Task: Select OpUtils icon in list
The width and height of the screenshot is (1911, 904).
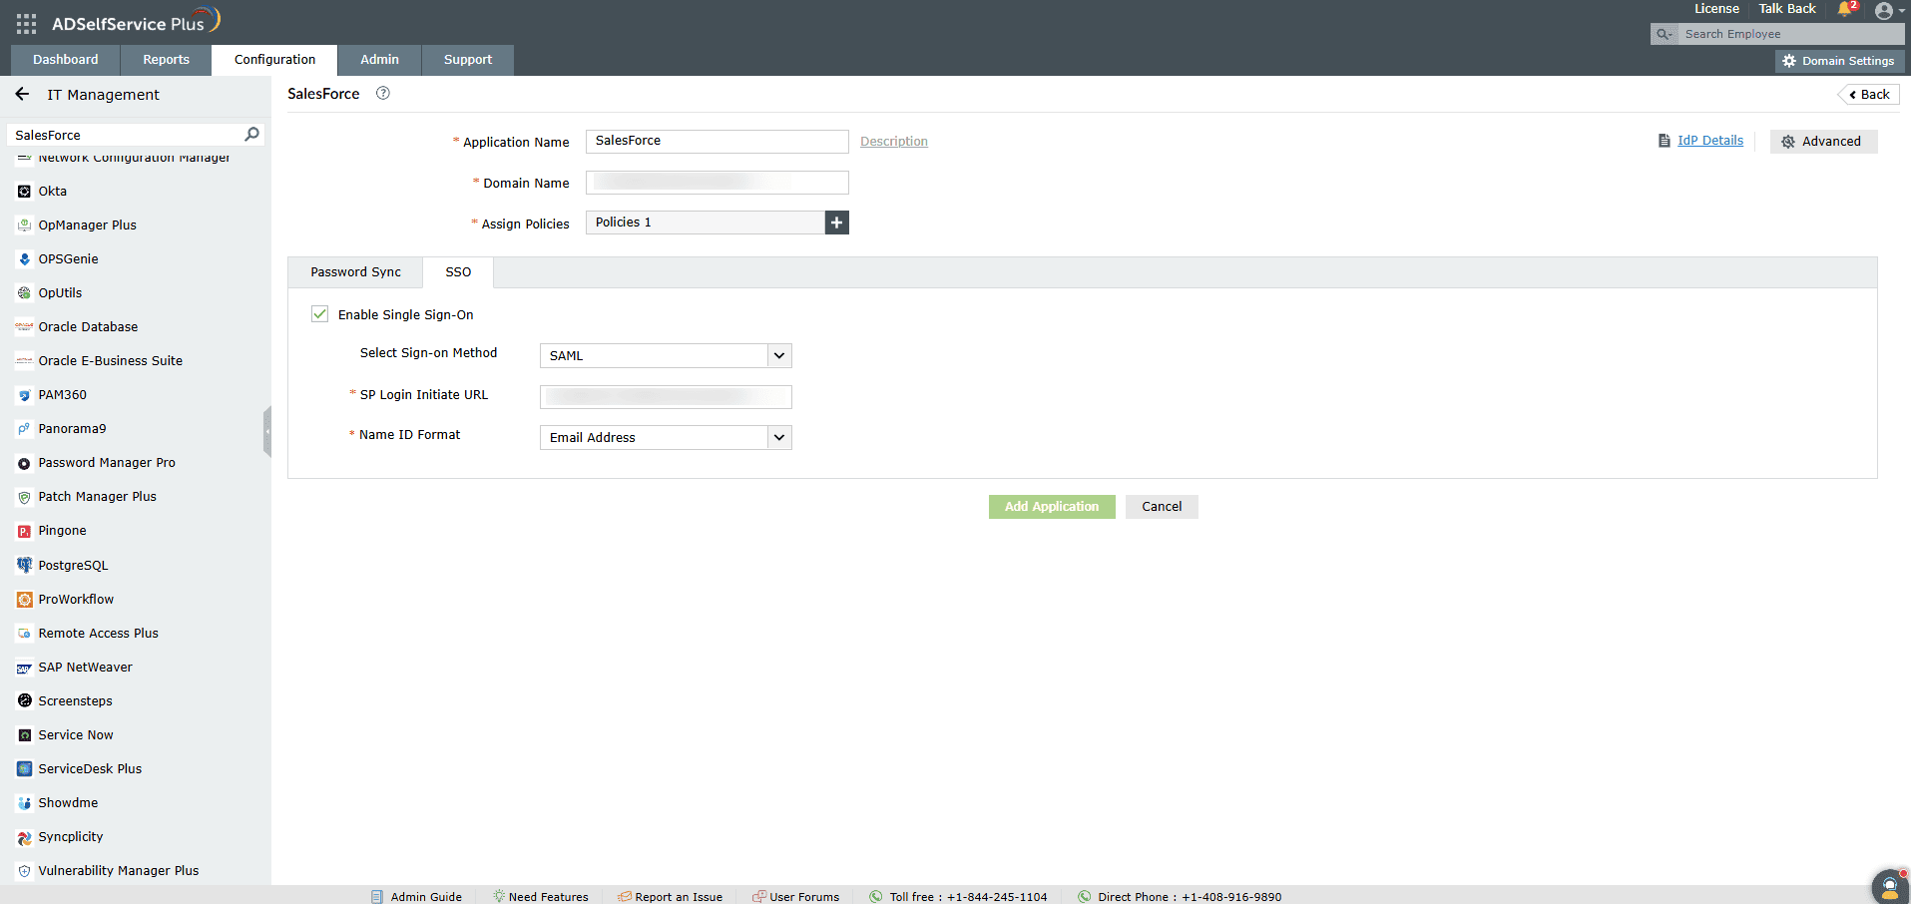Action: click(24, 293)
